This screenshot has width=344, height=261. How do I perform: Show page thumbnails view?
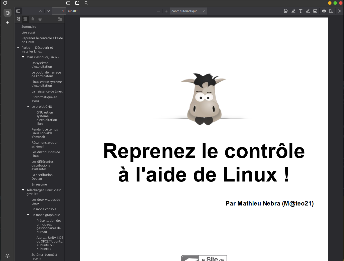click(18, 19)
